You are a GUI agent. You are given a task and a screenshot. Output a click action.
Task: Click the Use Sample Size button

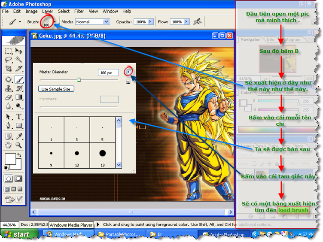tap(56, 89)
